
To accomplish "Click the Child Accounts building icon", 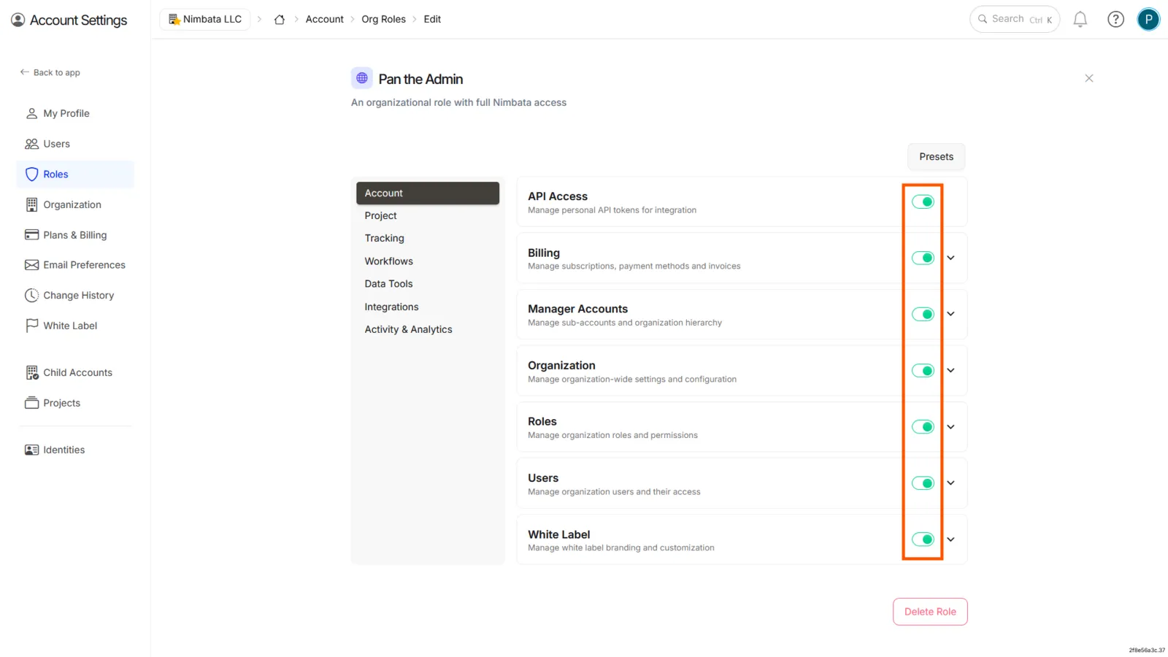I will pyautogui.click(x=31, y=373).
